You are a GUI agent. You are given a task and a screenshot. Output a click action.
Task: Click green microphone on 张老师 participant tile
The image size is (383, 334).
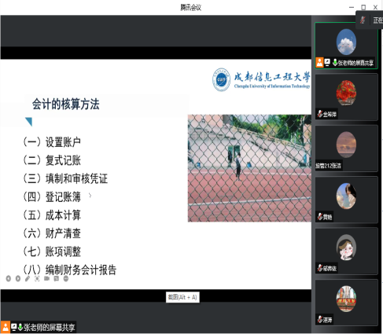(x=334, y=62)
